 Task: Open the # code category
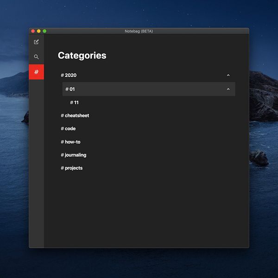tap(68, 128)
